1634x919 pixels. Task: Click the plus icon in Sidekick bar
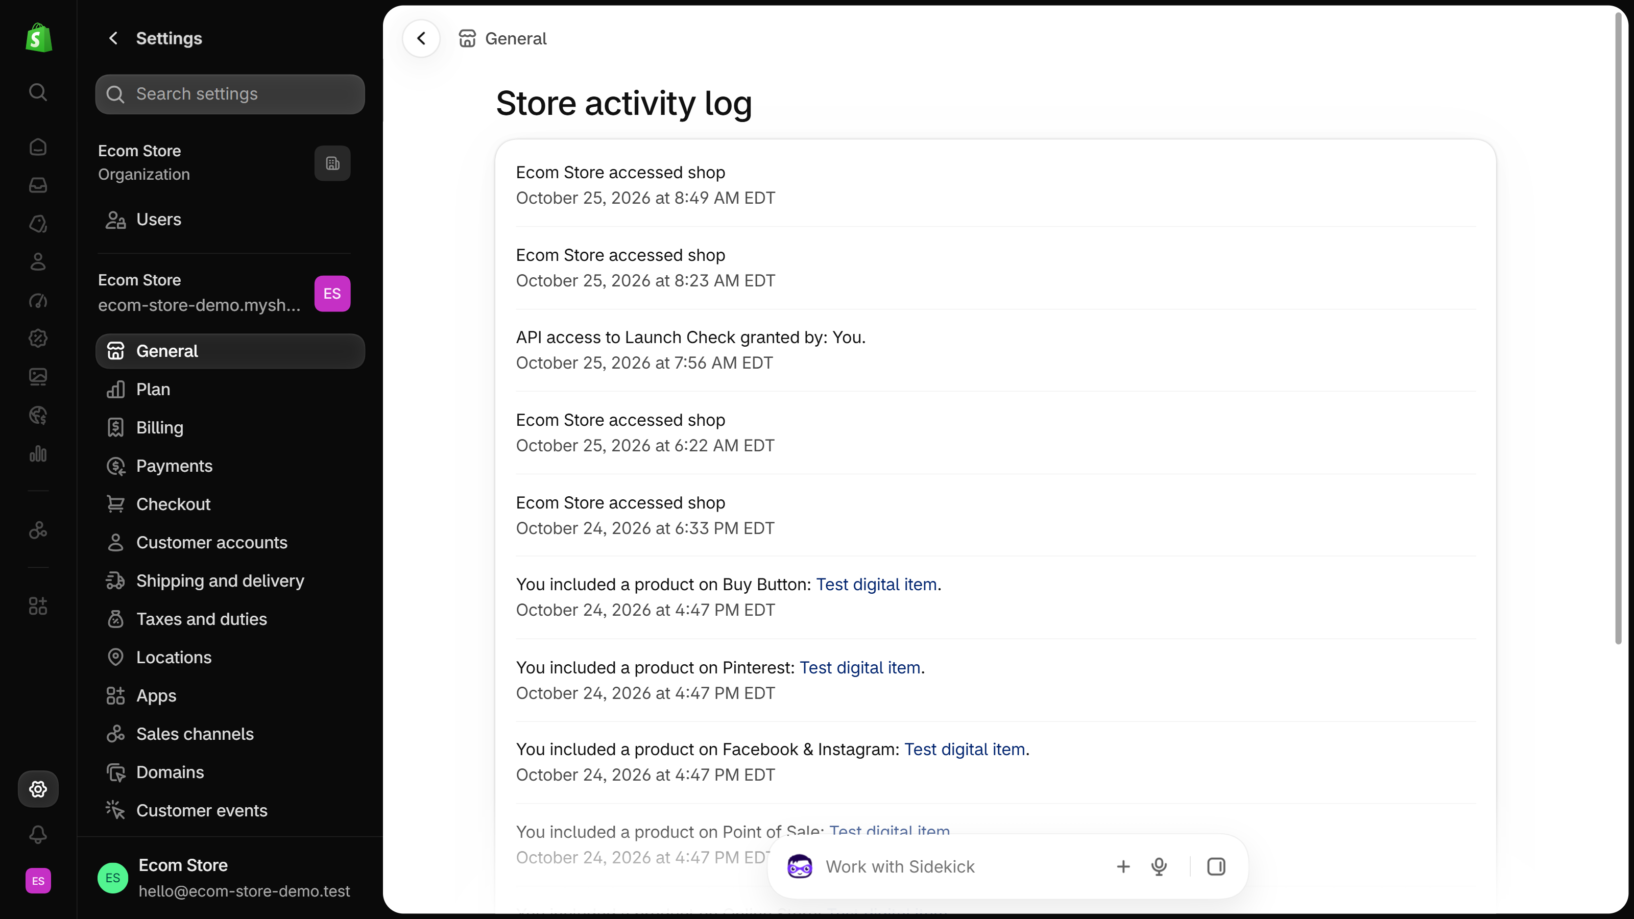coord(1123,866)
